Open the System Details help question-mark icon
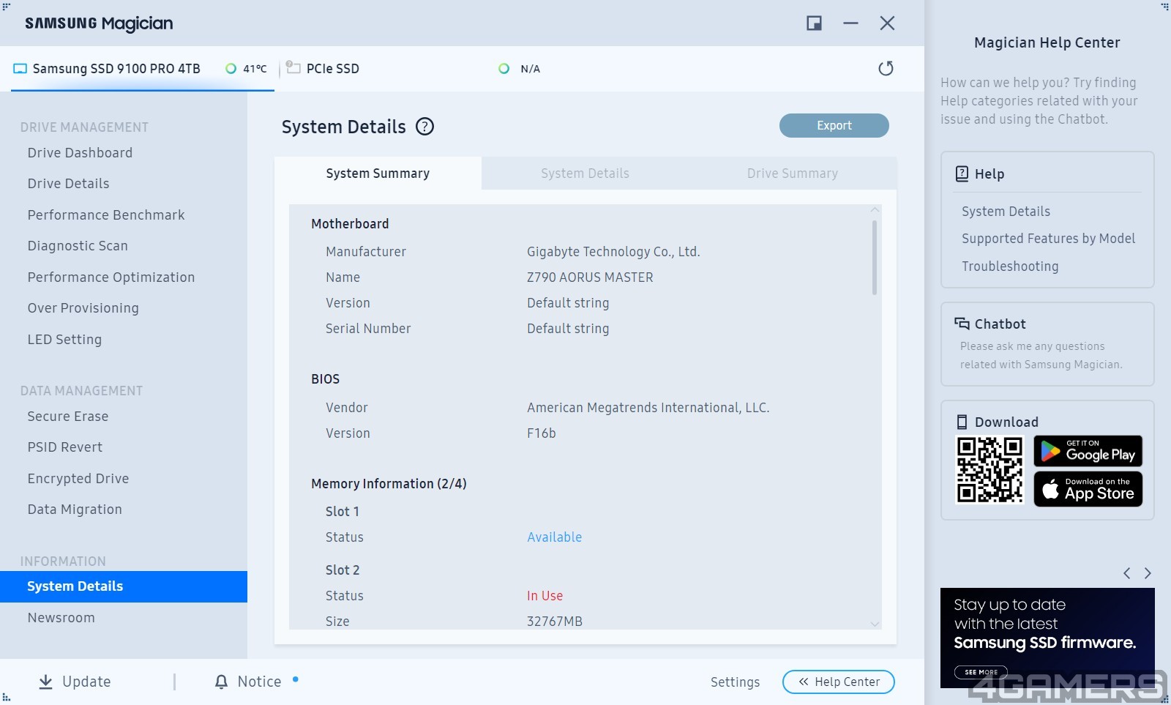Screen dimensions: 1171x705 coord(424,127)
